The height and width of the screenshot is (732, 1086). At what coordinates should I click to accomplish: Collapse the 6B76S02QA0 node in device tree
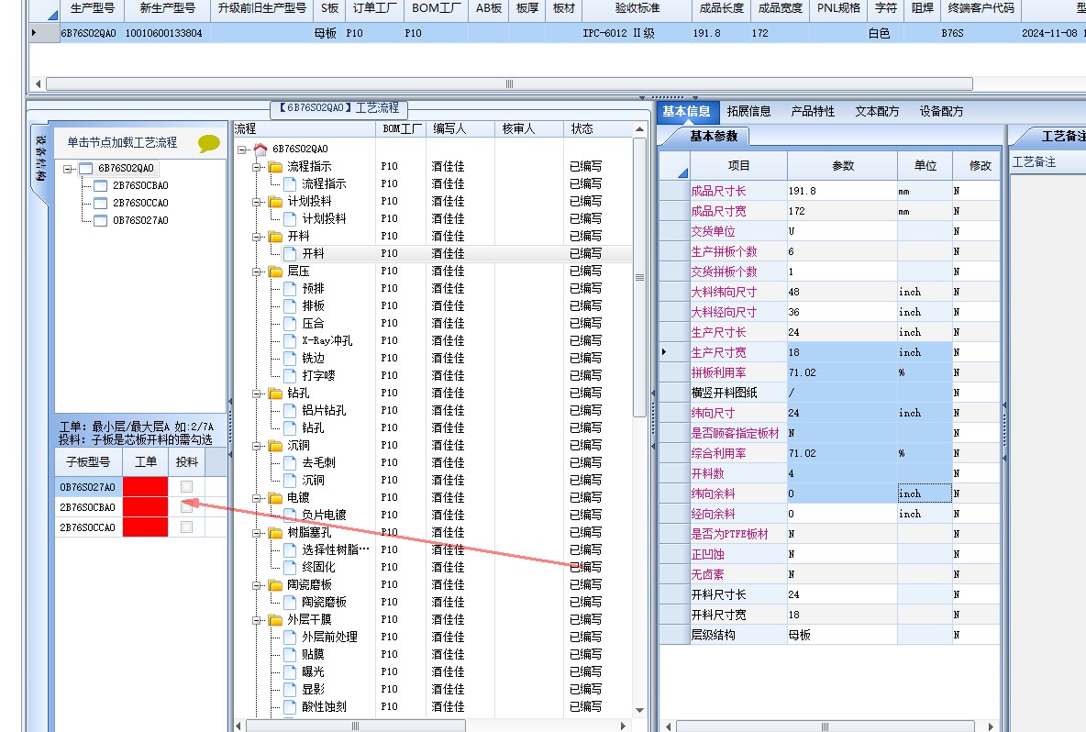pos(67,168)
